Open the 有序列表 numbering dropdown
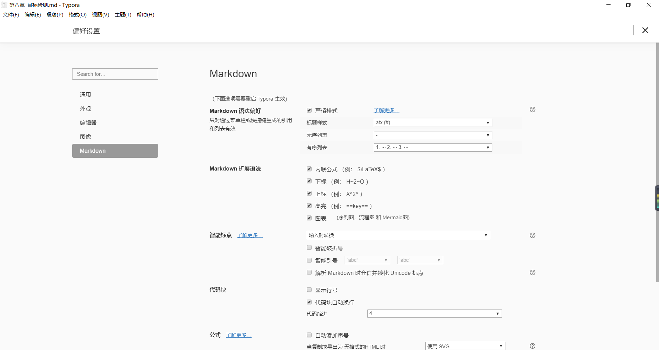 pos(433,148)
